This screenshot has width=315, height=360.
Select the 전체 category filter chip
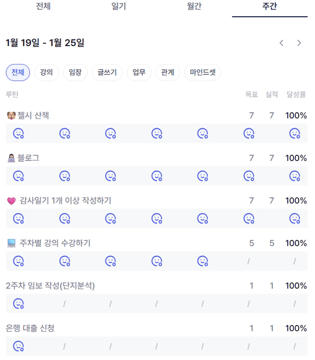(x=18, y=72)
